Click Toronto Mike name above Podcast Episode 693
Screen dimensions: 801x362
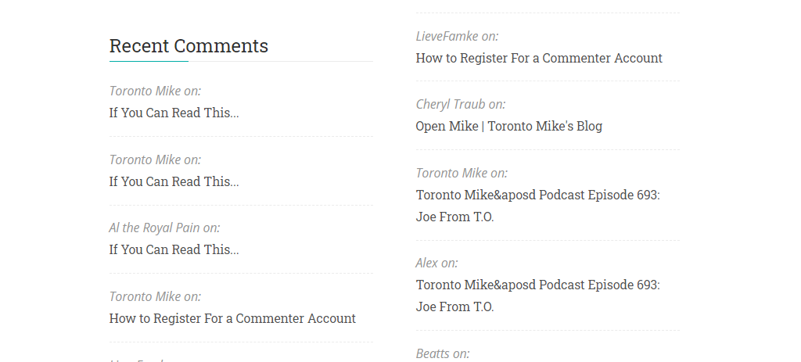coord(452,173)
